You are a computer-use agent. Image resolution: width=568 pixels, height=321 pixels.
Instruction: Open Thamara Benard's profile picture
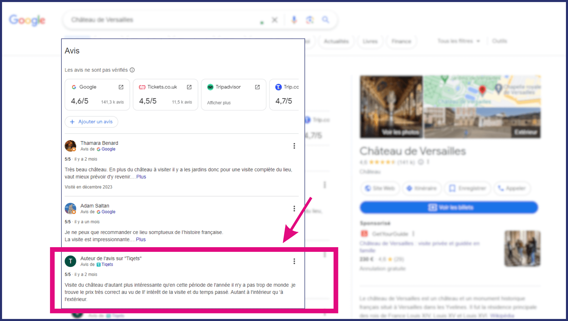(x=70, y=146)
